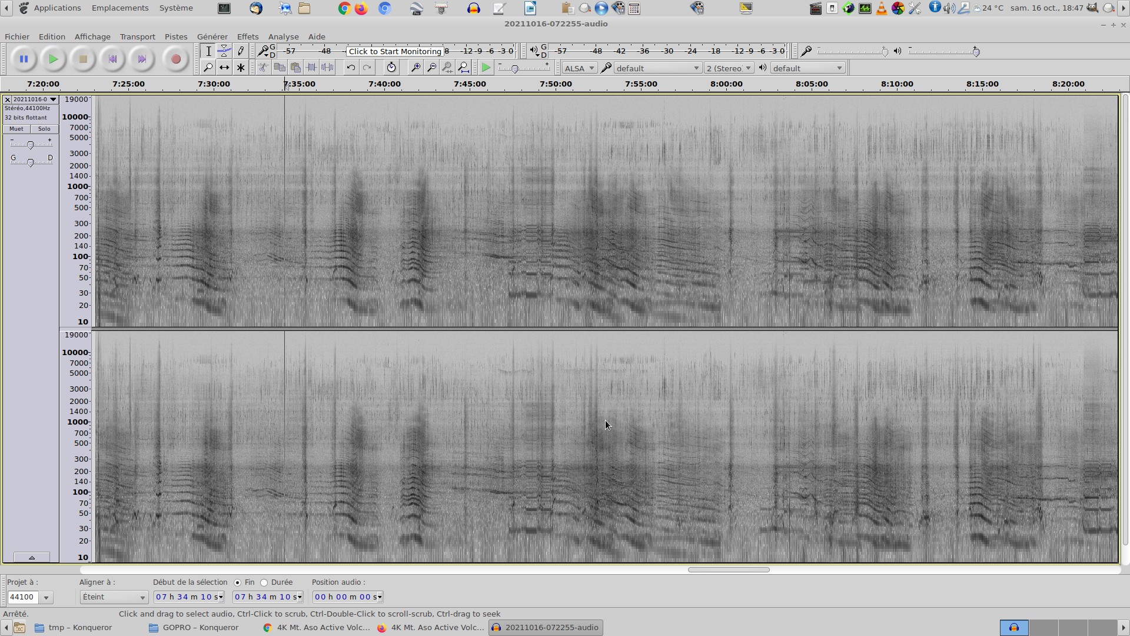Click the Muet mute button on track
Screen dimensions: 1130x636
[16, 129]
